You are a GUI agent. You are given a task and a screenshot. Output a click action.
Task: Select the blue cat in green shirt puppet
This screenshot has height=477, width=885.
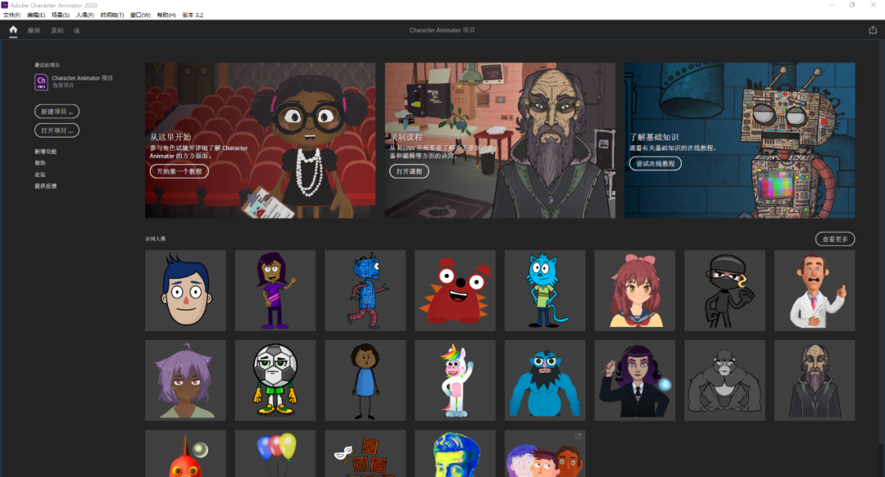[545, 290]
